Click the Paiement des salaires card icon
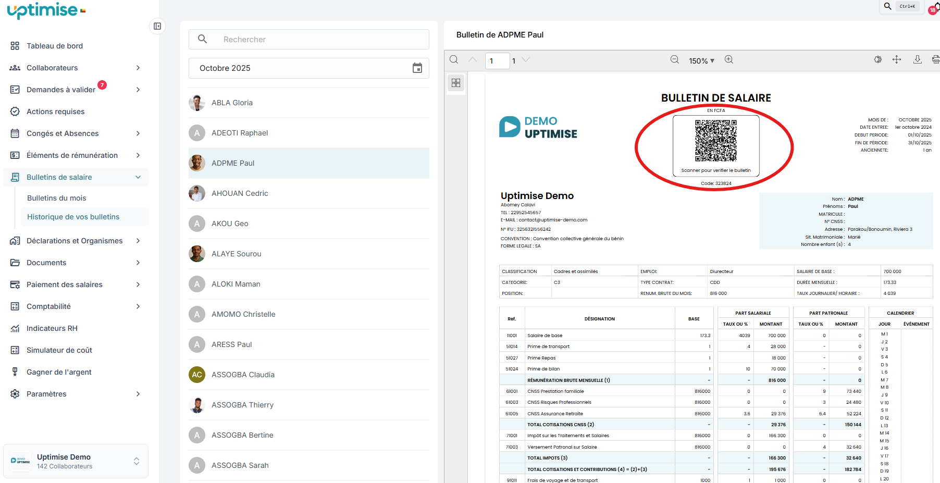The image size is (940, 483). [x=15, y=284]
